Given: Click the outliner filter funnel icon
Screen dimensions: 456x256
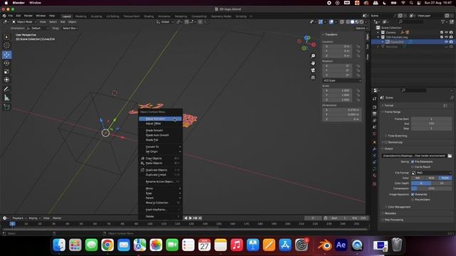Looking at the screenshot, I should [443, 22].
